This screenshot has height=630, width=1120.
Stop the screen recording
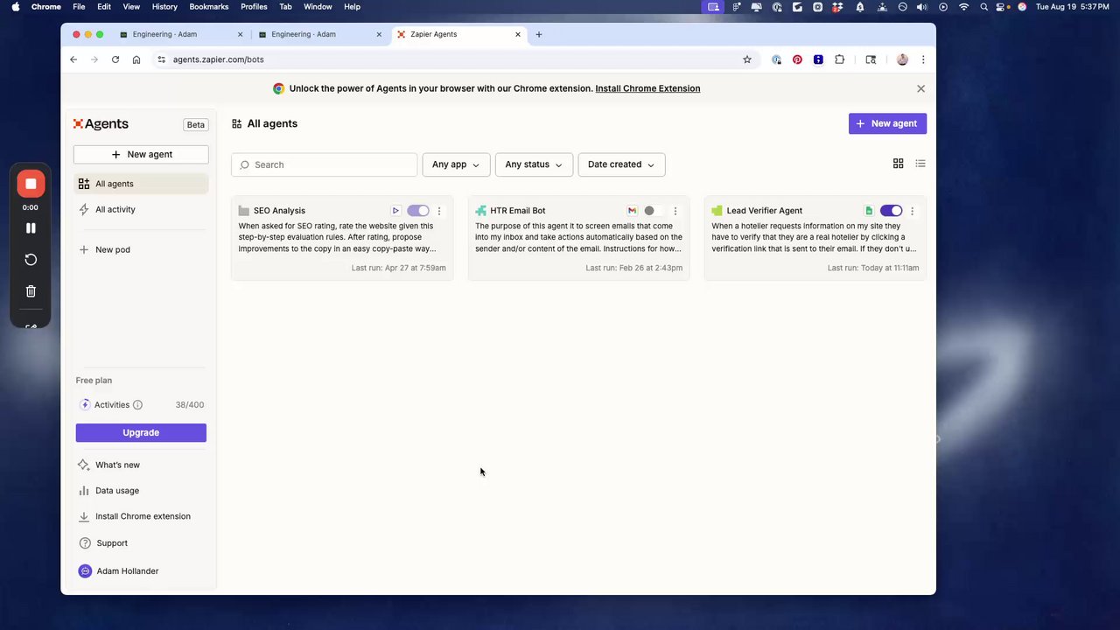31,184
